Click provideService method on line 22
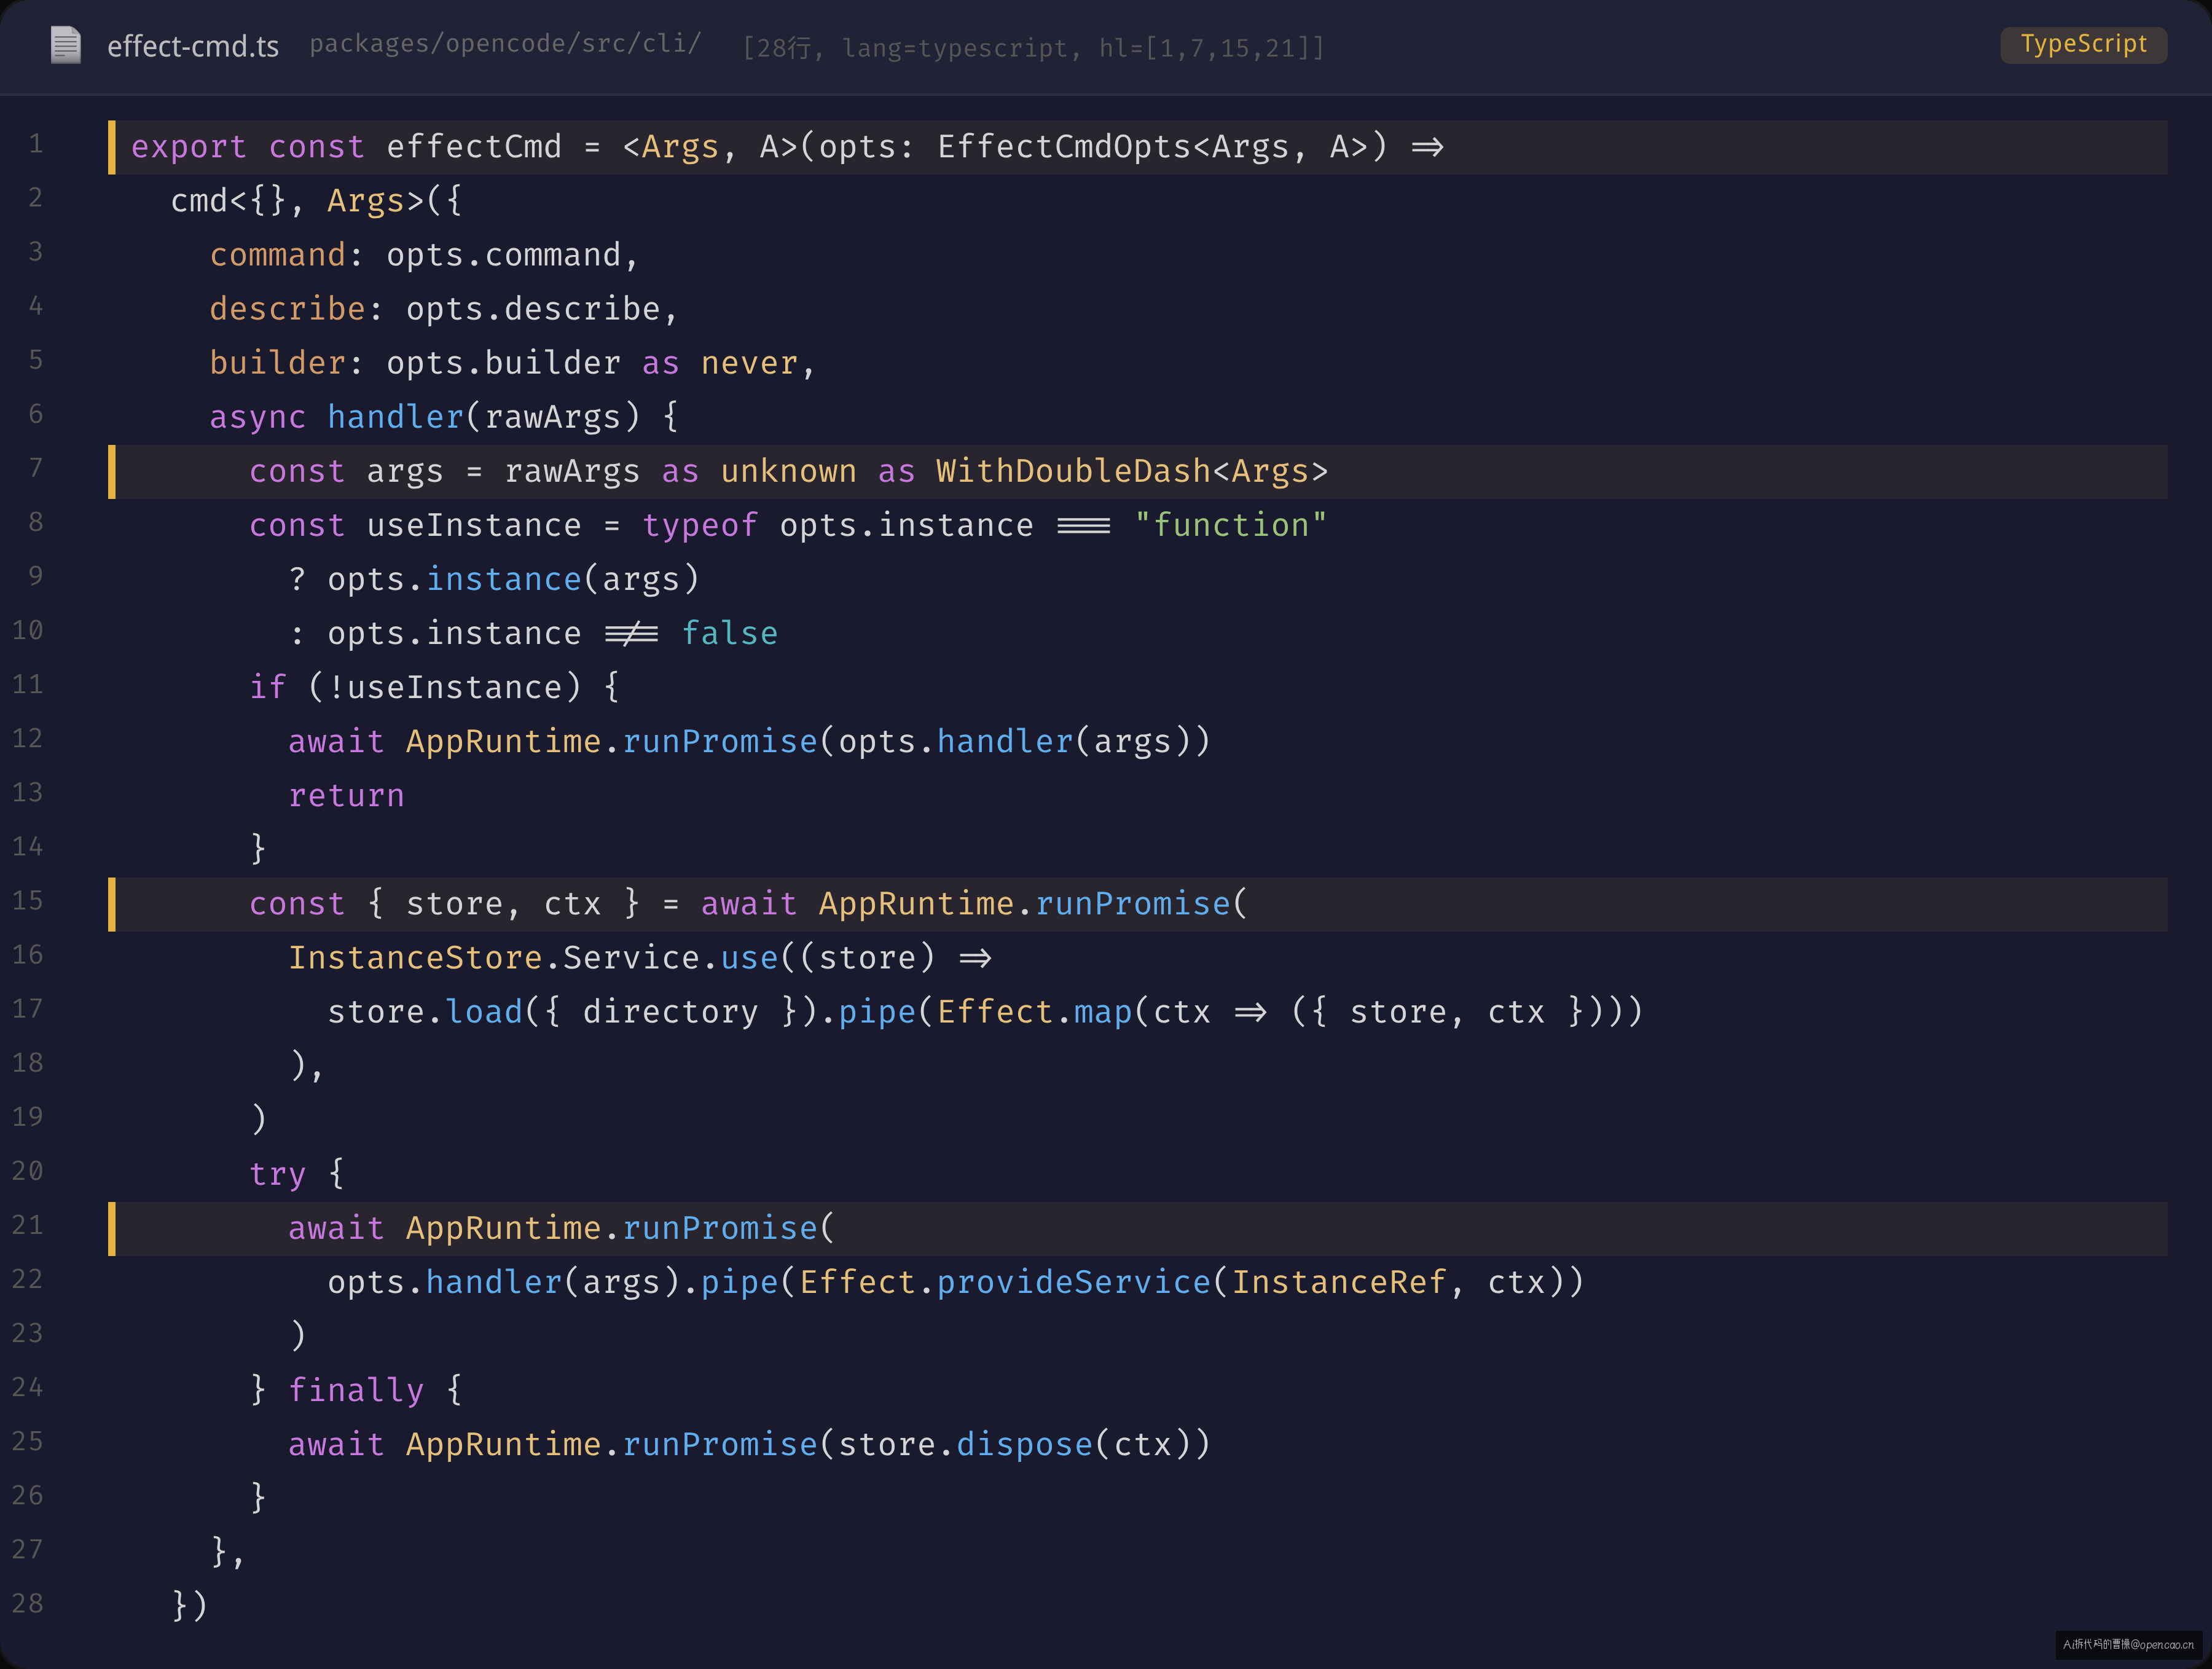 (1073, 1282)
